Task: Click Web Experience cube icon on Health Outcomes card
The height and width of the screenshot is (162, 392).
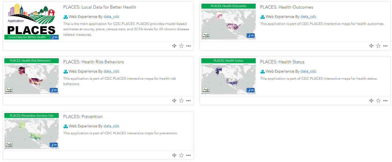Action: click(x=262, y=17)
